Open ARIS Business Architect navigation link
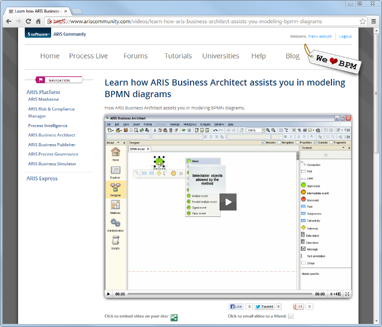382x327 pixels. pyautogui.click(x=52, y=135)
